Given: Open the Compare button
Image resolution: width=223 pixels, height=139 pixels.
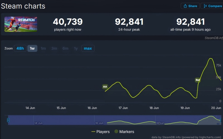Looking at the screenshot, I should tap(212, 6).
